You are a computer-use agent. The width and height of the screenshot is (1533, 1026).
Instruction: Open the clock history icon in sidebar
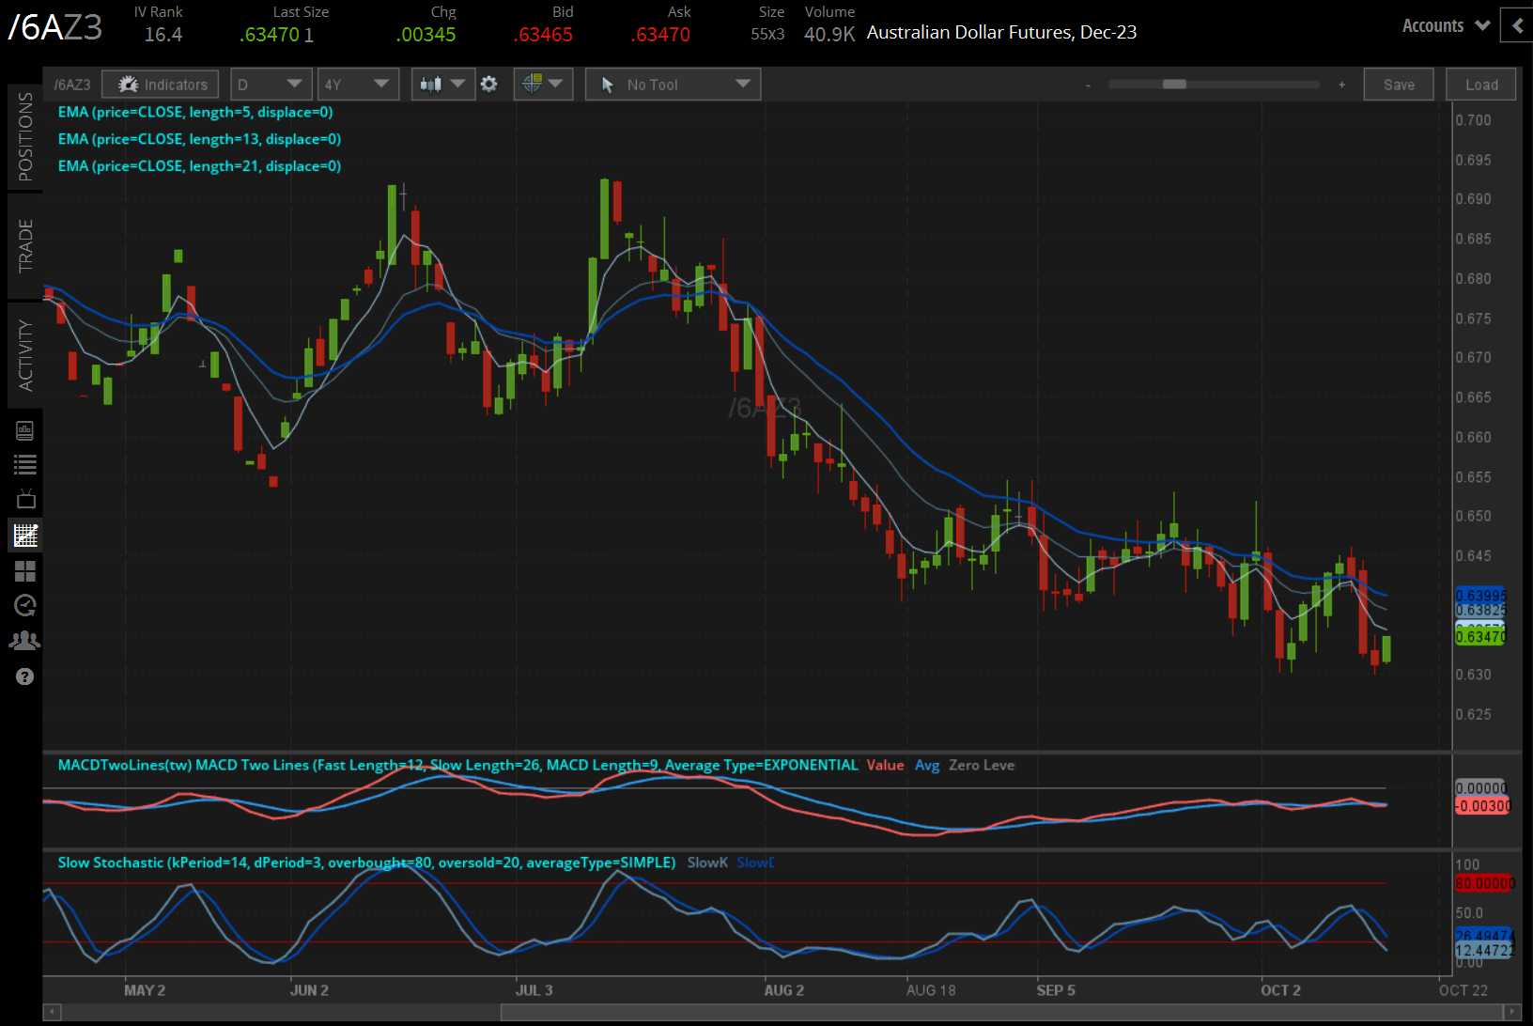point(25,605)
